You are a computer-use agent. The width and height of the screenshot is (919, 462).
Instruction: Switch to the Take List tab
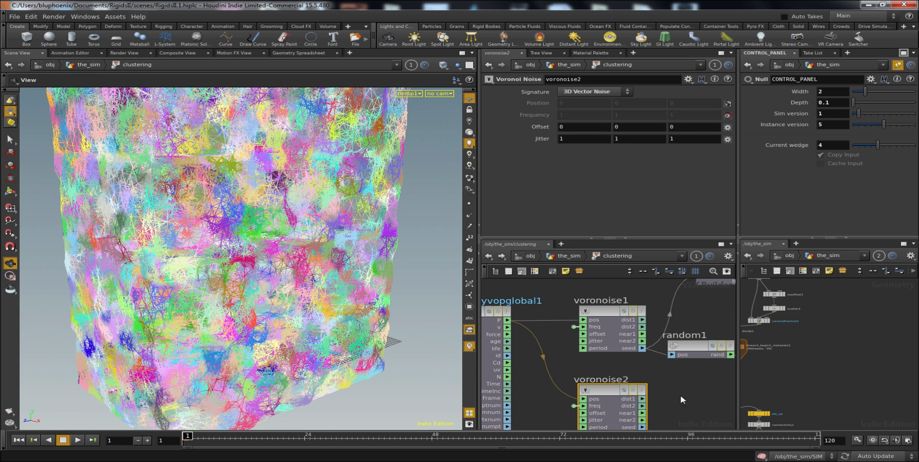[813, 53]
